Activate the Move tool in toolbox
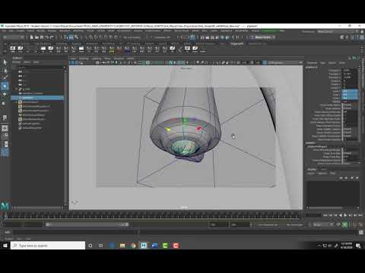365x273 pixels. (x=5, y=86)
